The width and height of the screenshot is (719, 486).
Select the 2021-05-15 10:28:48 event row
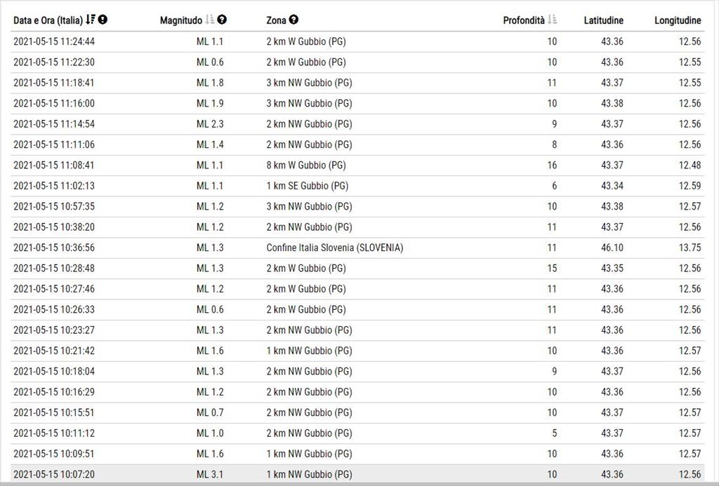[357, 269]
